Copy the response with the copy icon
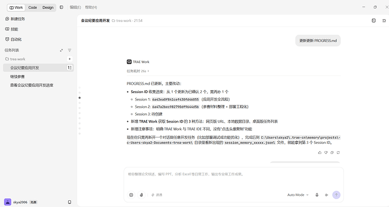389x207 pixels. pos(332,152)
